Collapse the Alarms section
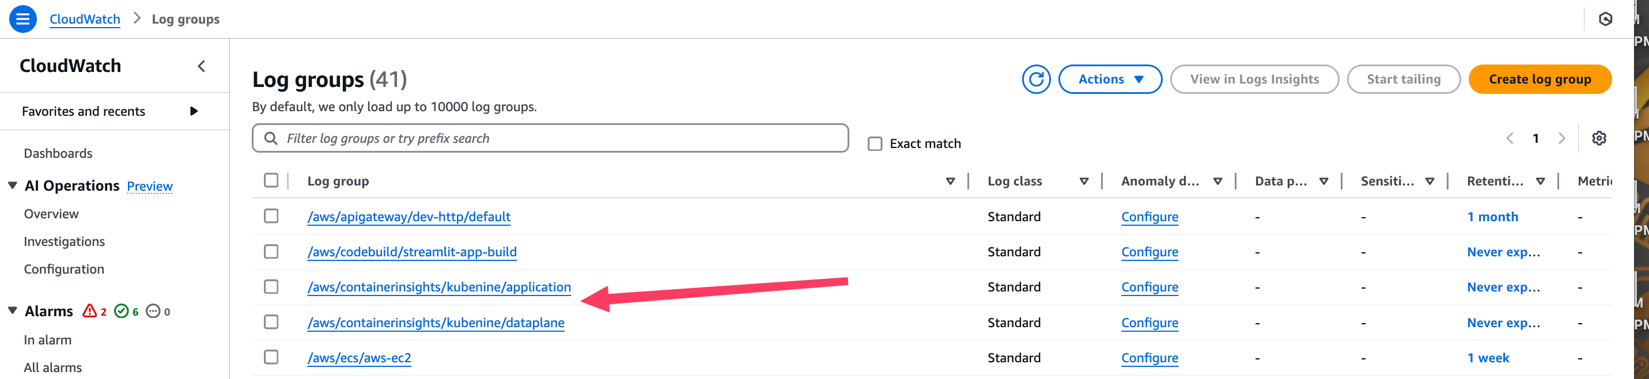The image size is (1649, 379). (12, 311)
